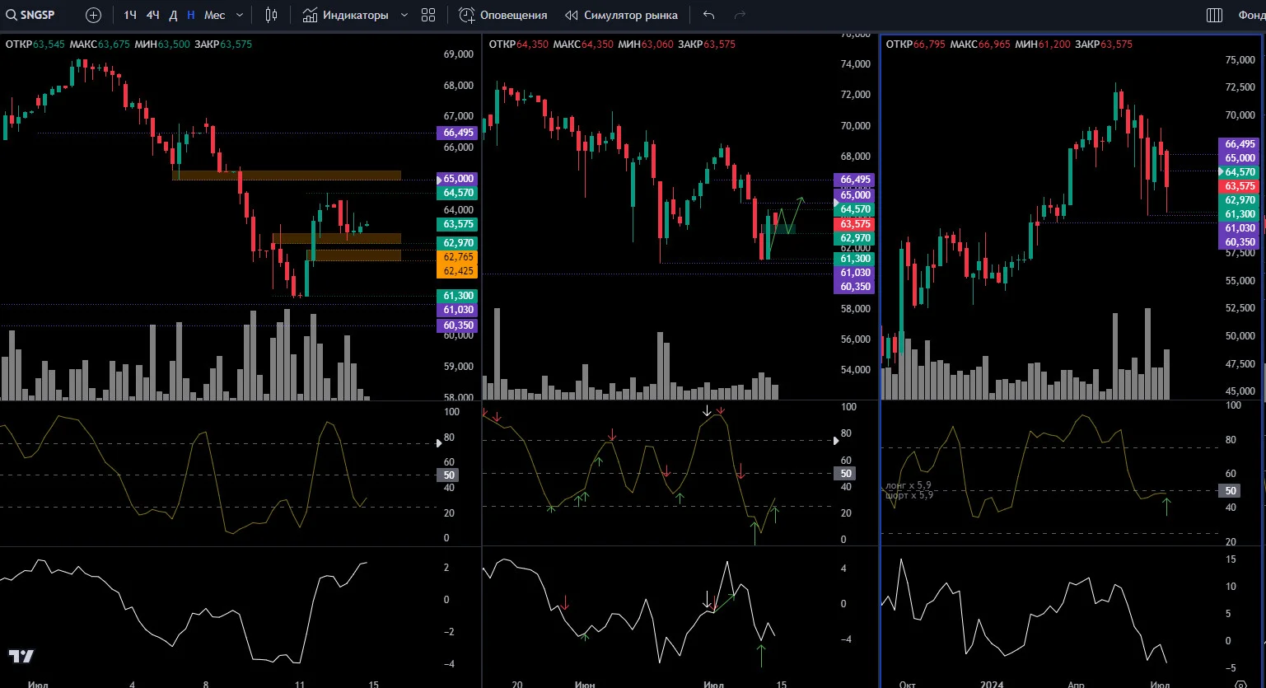
Task: Click the МИН61,200 low value legend
Action: [x=1043, y=44]
